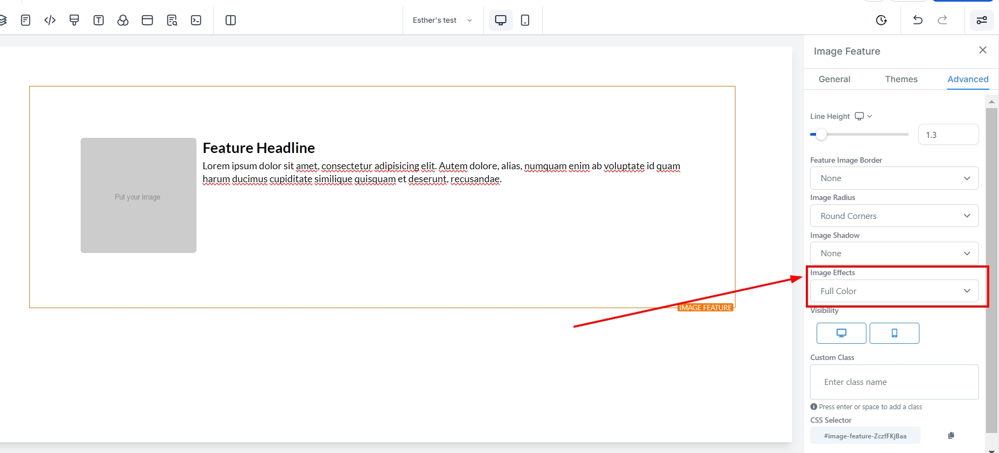Undo the last change

pyautogui.click(x=917, y=21)
